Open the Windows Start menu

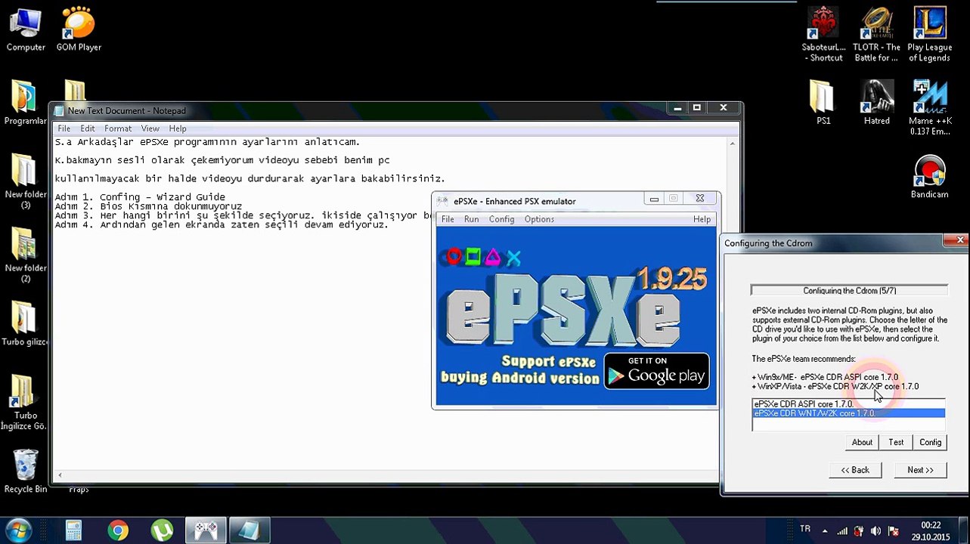pyautogui.click(x=18, y=530)
